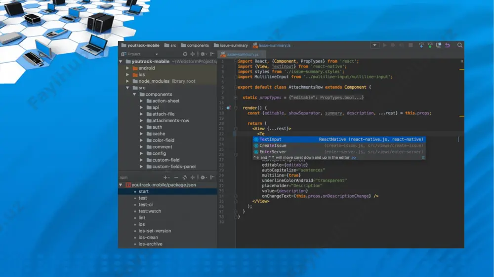Click src breadcrumb in navigation bar
494x277 pixels.
click(x=170, y=45)
